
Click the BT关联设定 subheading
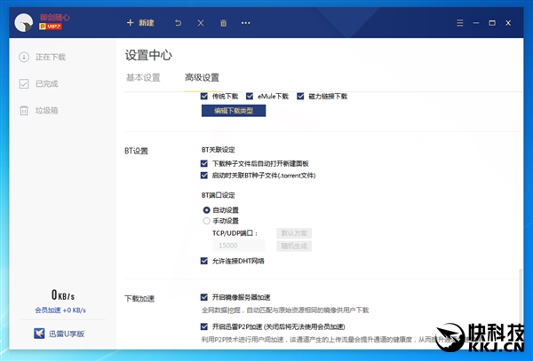click(x=219, y=150)
